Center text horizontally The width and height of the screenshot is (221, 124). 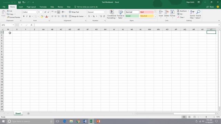[56, 16]
